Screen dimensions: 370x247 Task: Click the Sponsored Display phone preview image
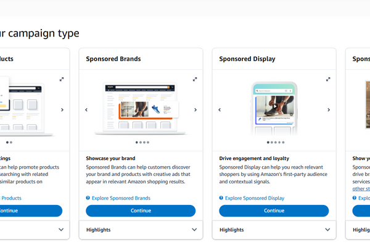(274, 108)
